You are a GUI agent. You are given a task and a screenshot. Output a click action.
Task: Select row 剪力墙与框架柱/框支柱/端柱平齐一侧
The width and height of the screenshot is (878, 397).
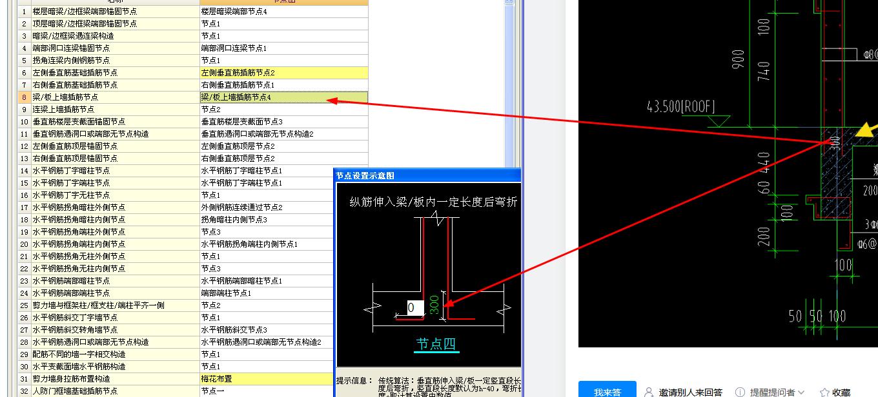115,305
